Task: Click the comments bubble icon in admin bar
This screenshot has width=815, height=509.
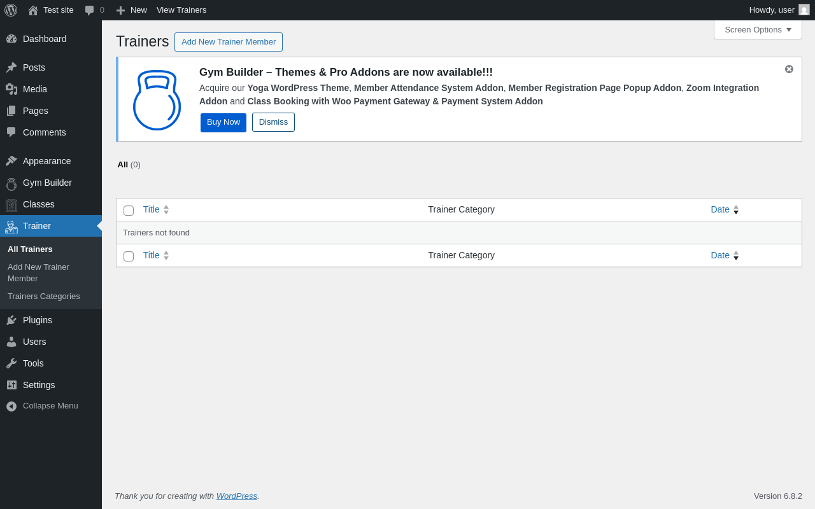Action: point(90,10)
